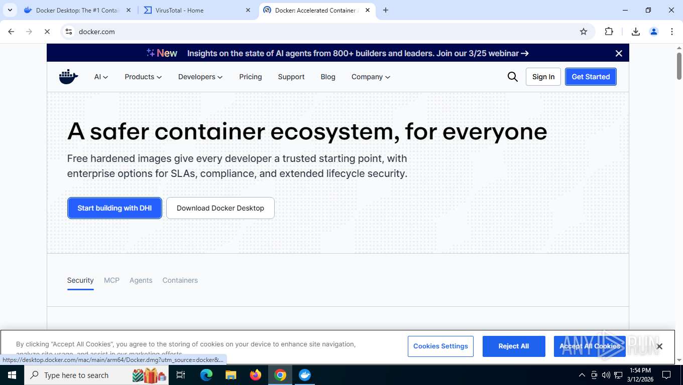Go back to previous page
The height and width of the screenshot is (385, 683).
tap(11, 32)
